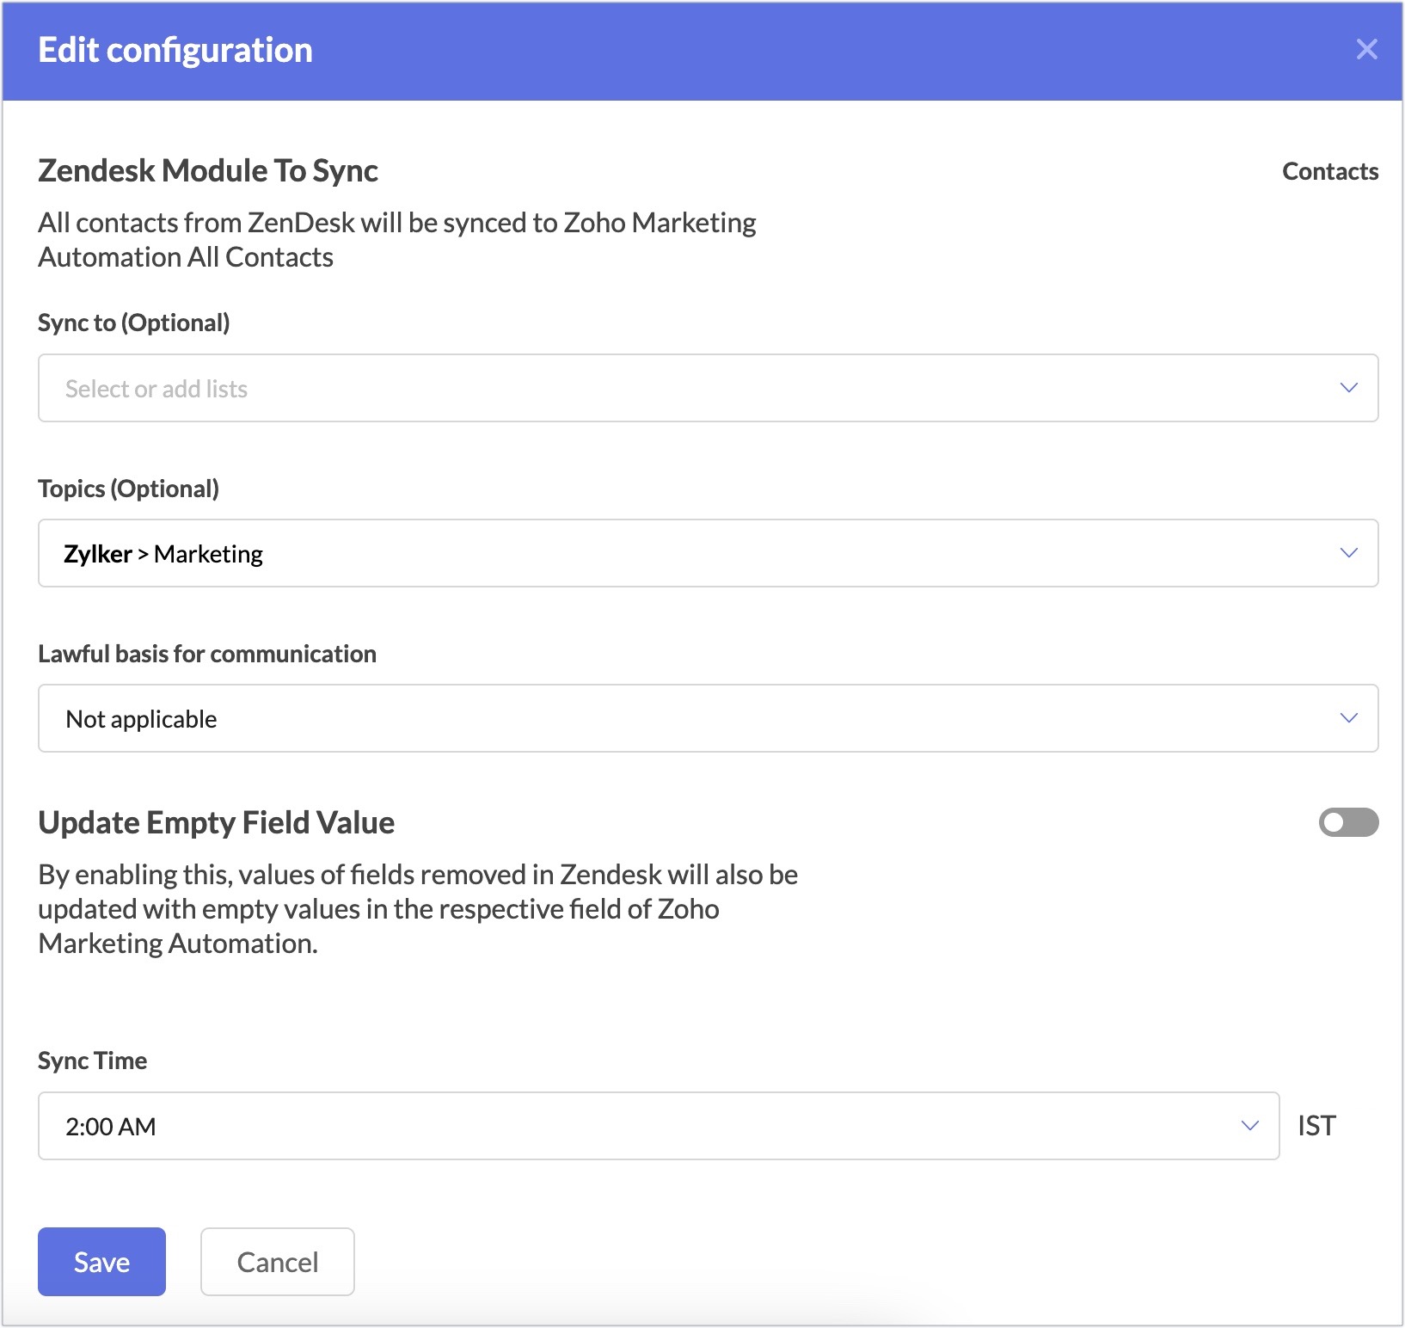Screen dimensions: 1405x1328
Task: Save the configuration
Action: [101, 1262]
